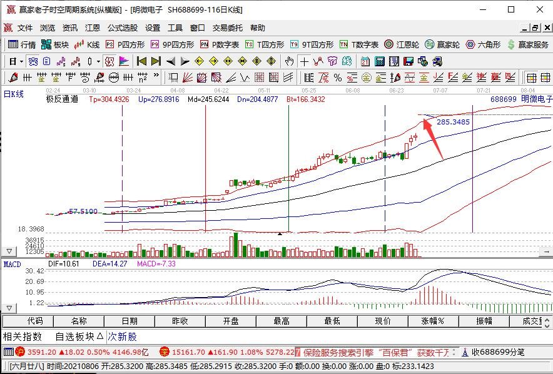The height and width of the screenshot is (374, 553).
Task: Toggle the 节 (solar term) toolbar icon
Action: pos(332,62)
